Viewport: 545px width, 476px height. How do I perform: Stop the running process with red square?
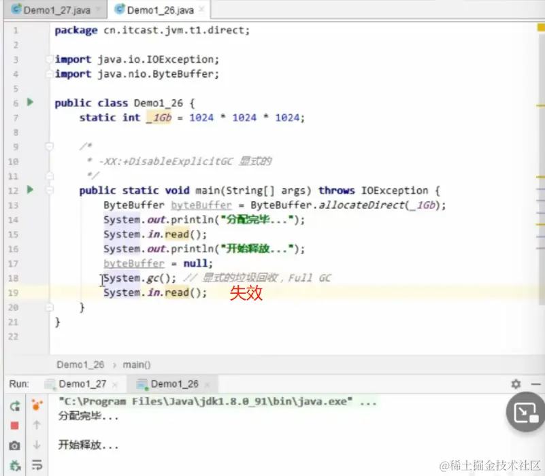(14, 426)
